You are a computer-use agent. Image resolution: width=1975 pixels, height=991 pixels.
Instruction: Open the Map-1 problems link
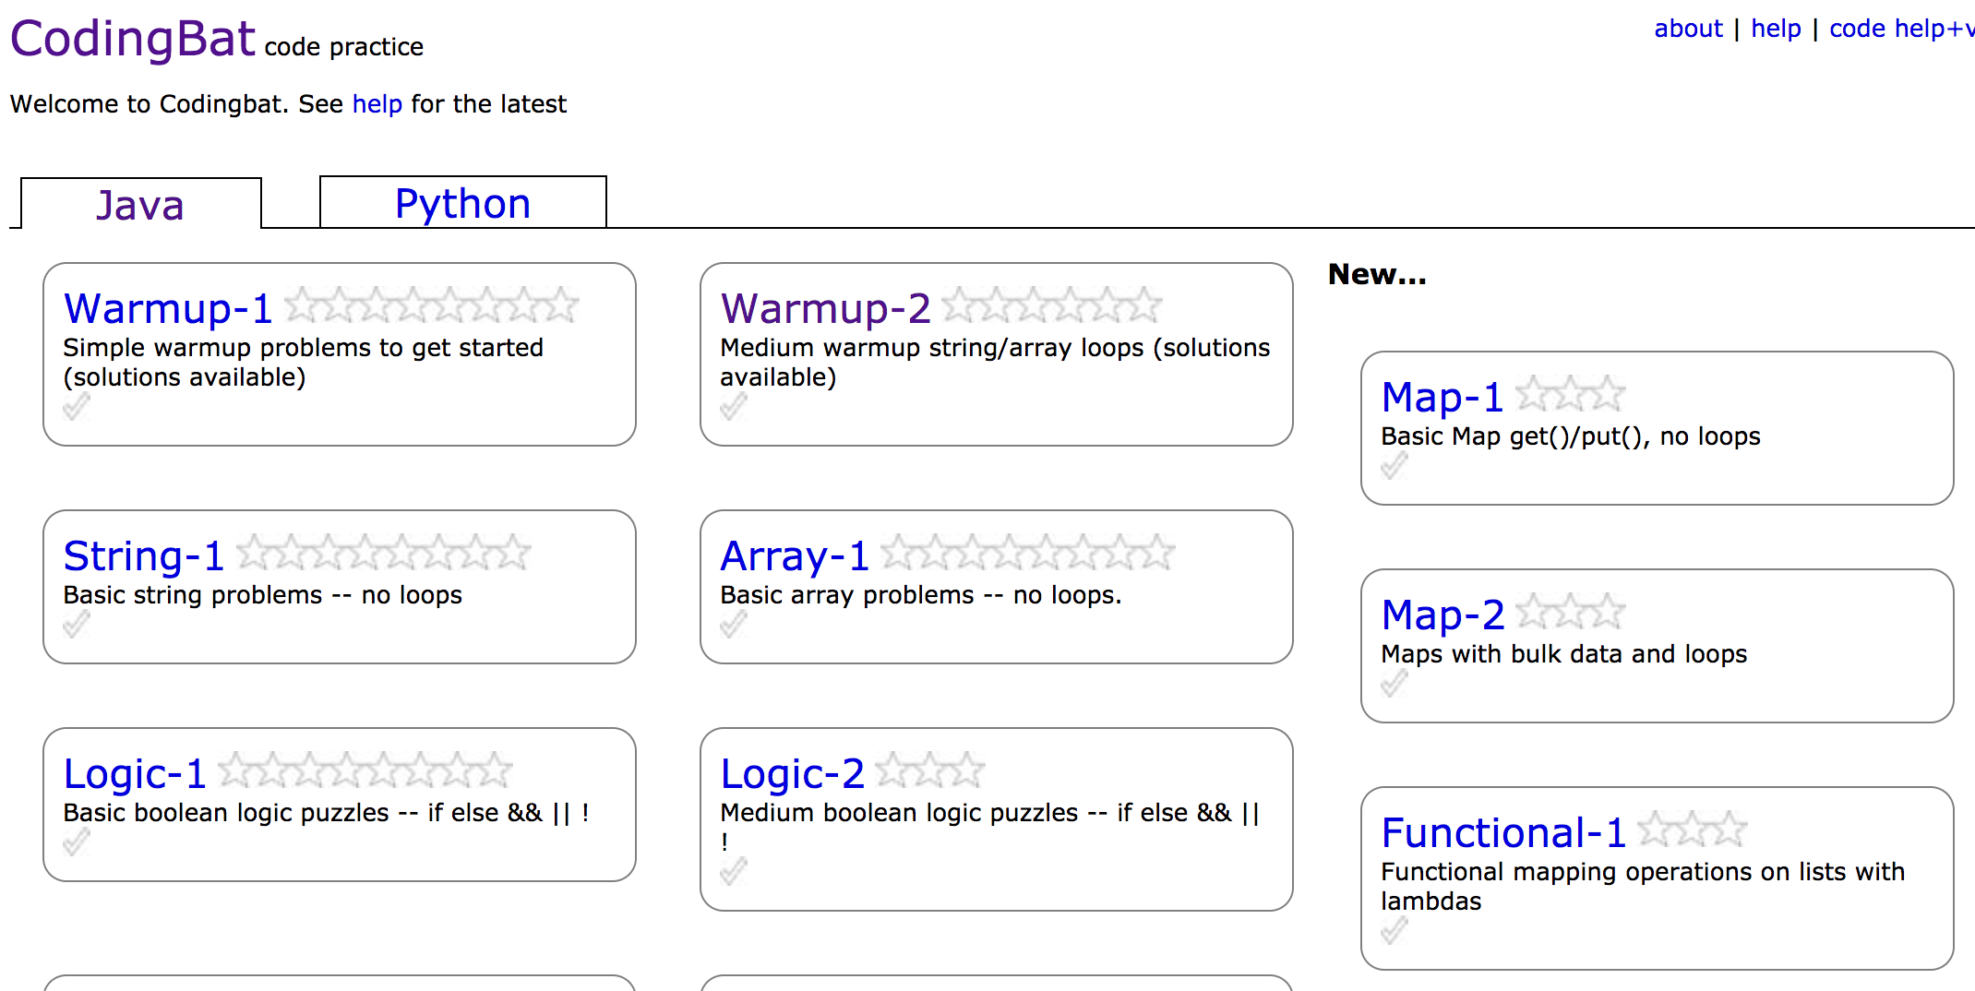point(1442,397)
